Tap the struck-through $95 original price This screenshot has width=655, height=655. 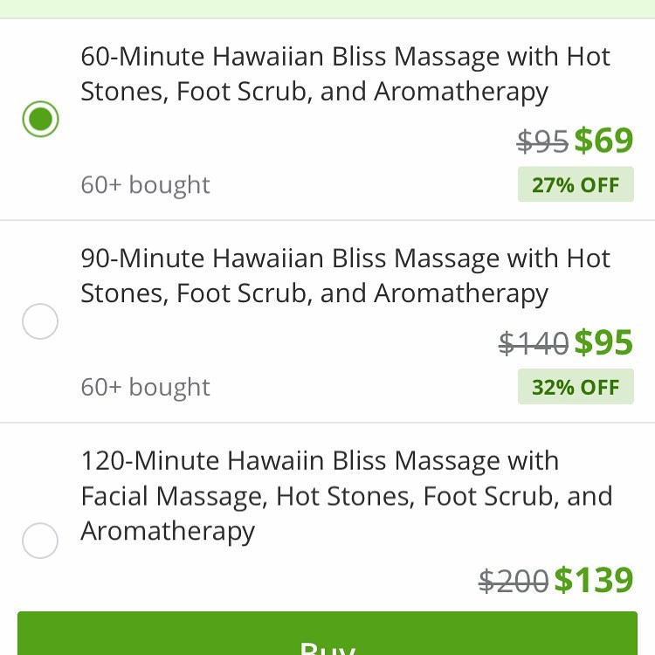tap(542, 141)
